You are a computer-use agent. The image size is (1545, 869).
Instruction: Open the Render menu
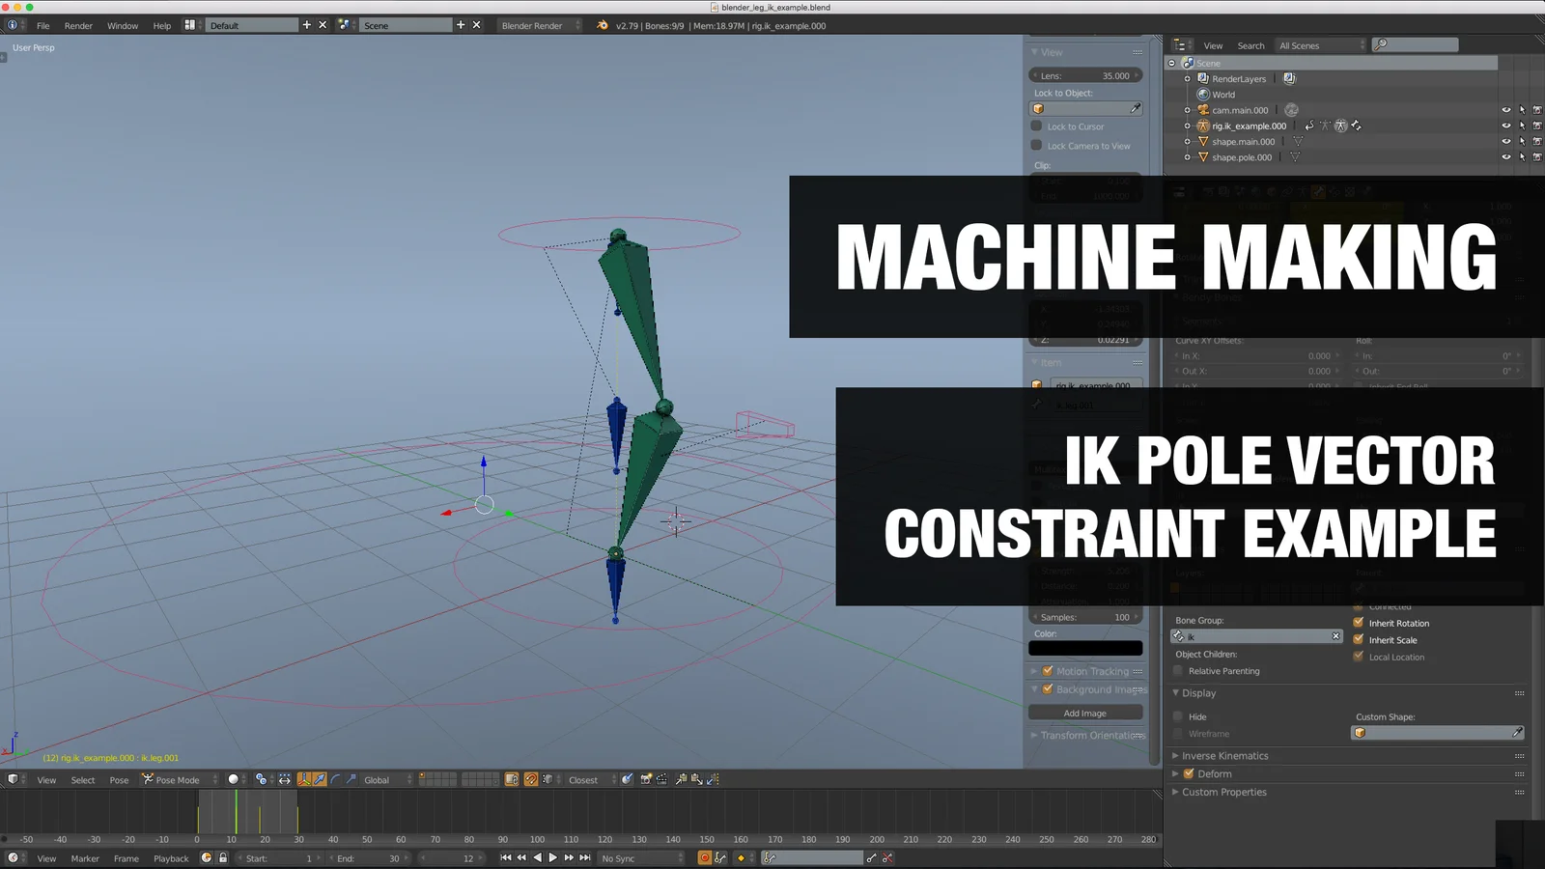78,26
